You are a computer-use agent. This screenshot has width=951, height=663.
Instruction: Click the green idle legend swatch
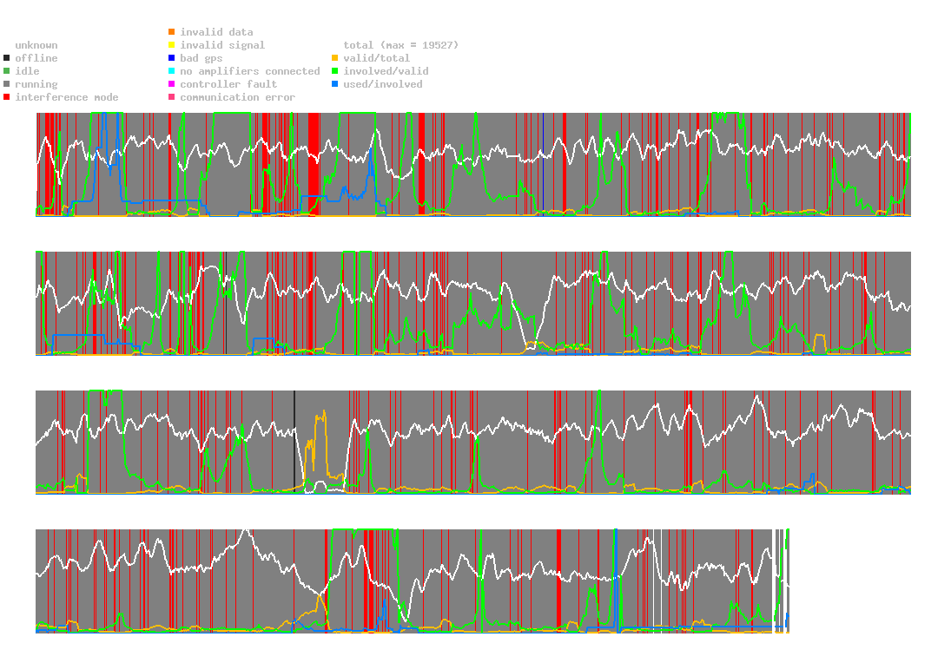[x=7, y=71]
